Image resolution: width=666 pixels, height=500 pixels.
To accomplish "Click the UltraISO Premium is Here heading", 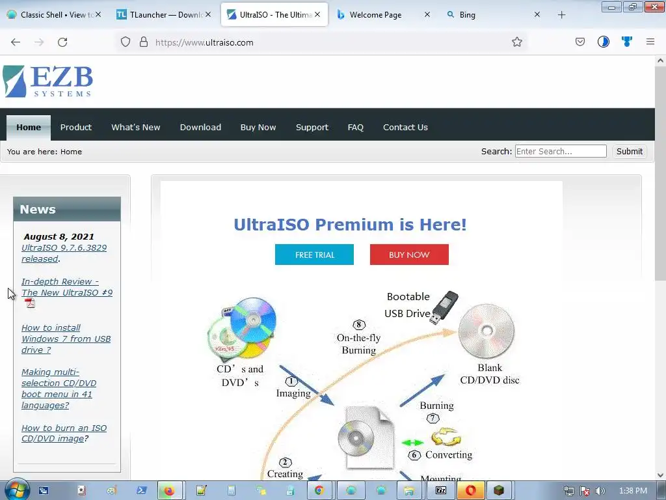I will pyautogui.click(x=350, y=225).
